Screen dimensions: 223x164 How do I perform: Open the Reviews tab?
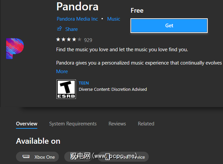tap(117, 124)
